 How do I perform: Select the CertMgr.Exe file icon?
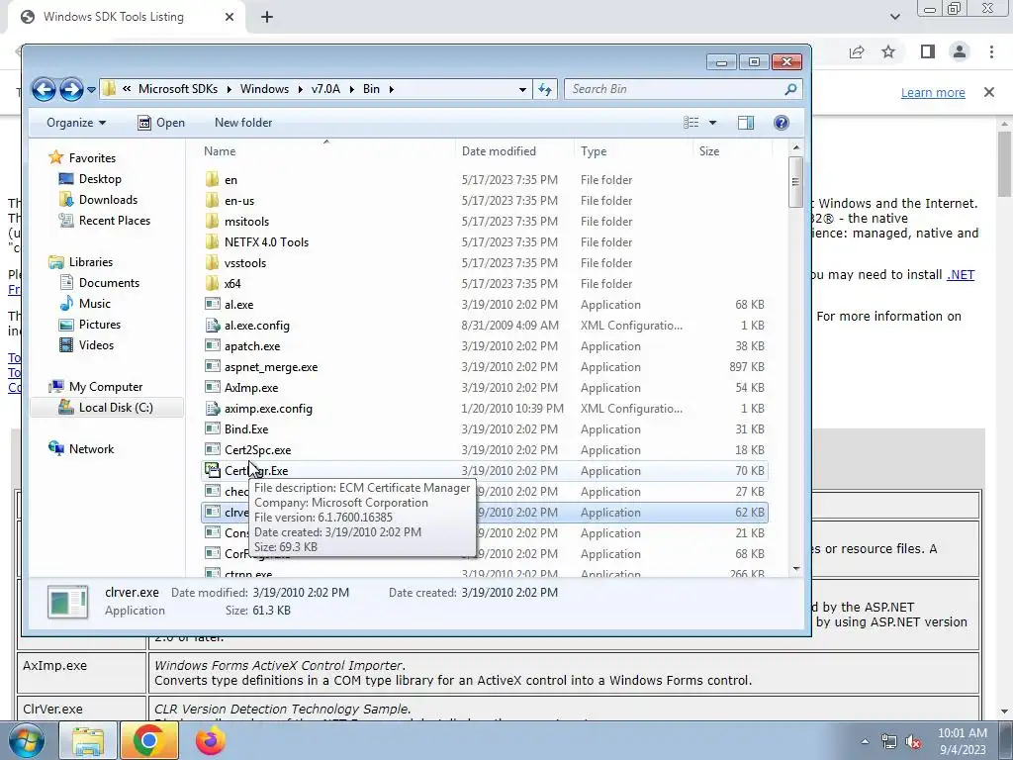[213, 470]
